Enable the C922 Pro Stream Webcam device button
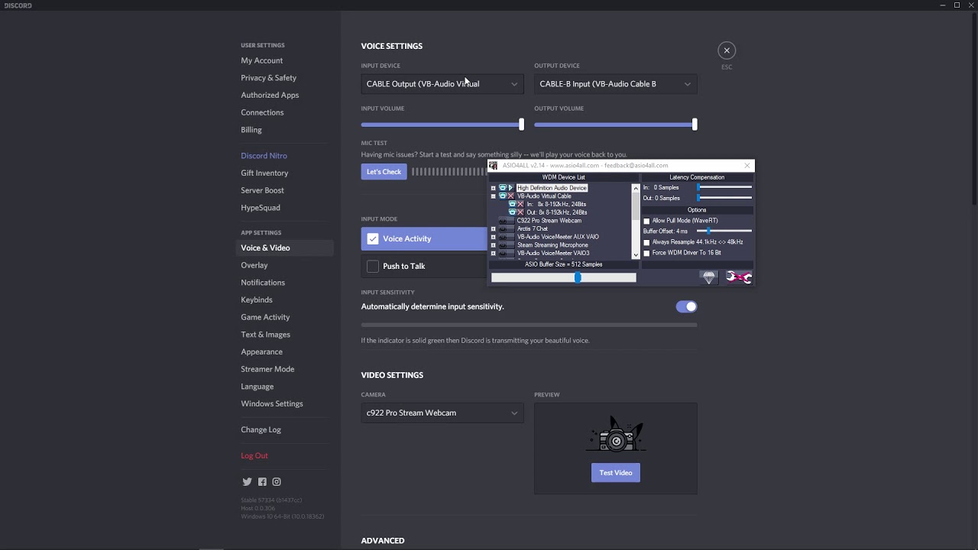The height and width of the screenshot is (550, 978). (507, 221)
